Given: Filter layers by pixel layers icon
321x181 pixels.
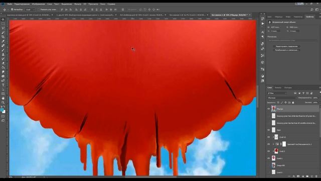Looking at the screenshot, I should pos(295,93).
